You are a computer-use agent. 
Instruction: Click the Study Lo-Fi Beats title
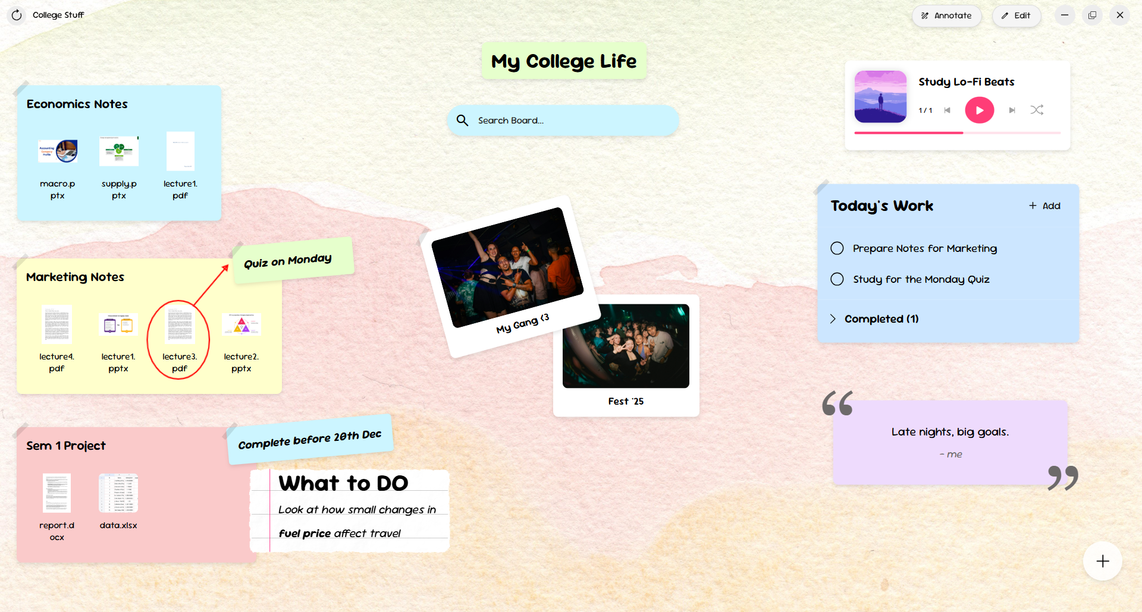[x=966, y=81]
